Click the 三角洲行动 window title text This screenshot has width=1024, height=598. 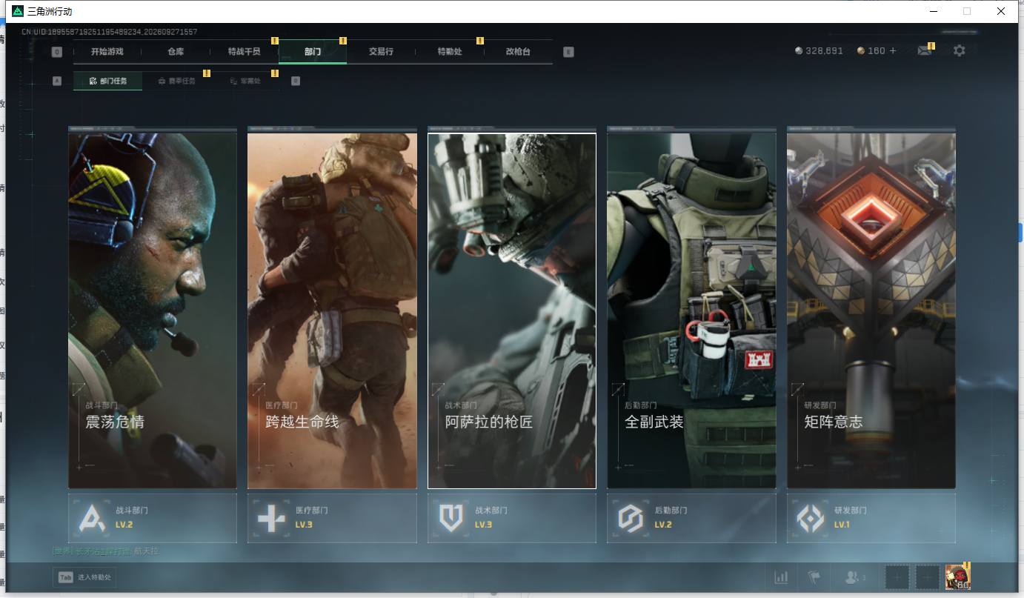[x=50, y=12]
